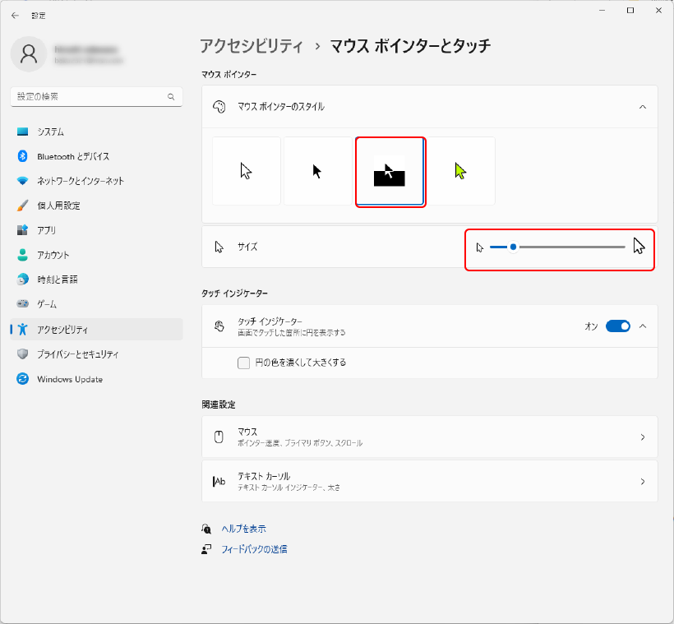Viewport: 674px width, 624px height.
Task: Click the ヘルプを表示 link
Action: click(243, 529)
